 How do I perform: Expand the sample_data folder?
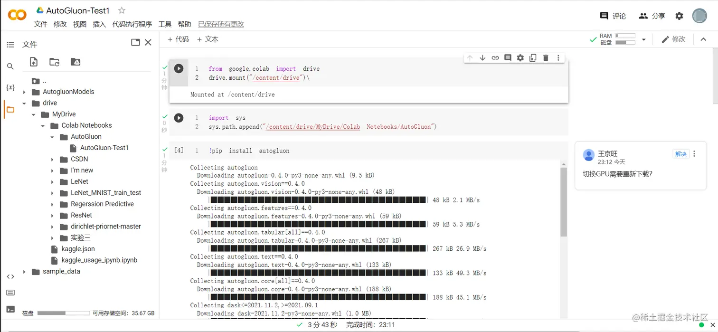[24, 272]
